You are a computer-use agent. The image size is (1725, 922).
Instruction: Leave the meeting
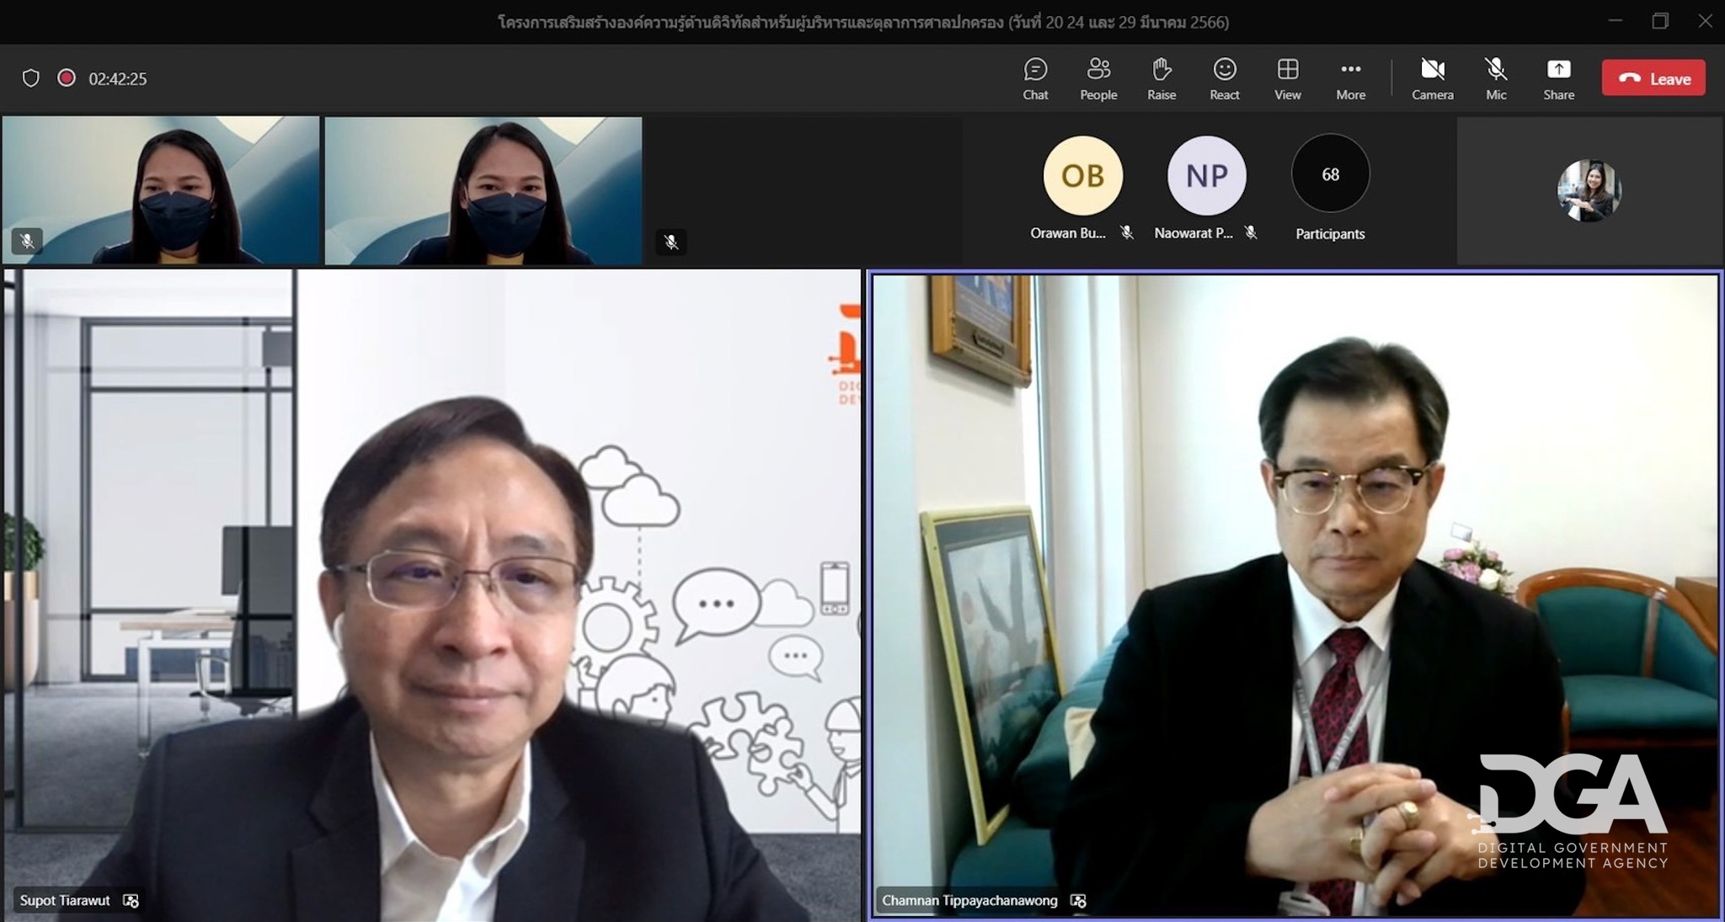point(1653,78)
